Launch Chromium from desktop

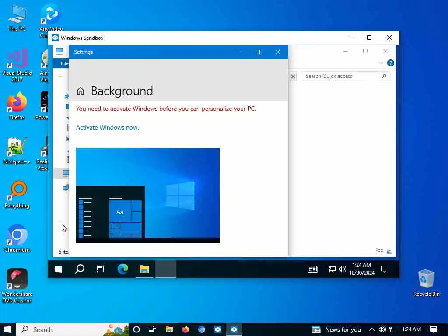(x=17, y=238)
